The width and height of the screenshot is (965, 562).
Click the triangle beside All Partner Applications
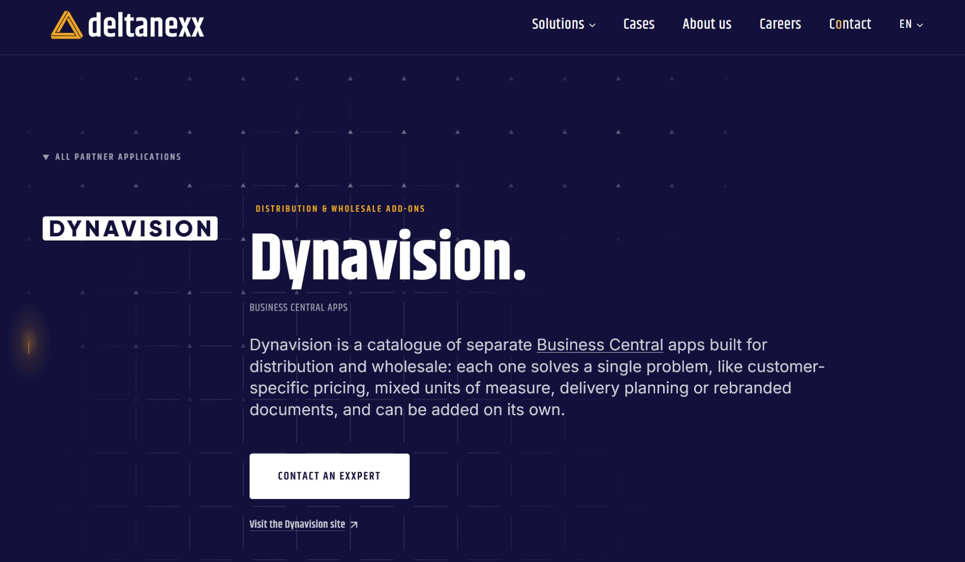click(x=46, y=157)
